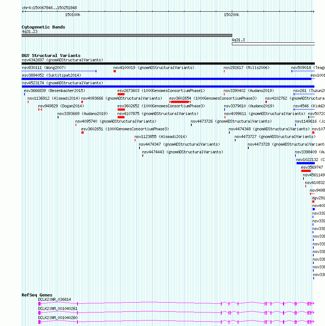Open the nsv4561149 variant label
The width and height of the screenshot is (325, 326).
[x=314, y=175]
